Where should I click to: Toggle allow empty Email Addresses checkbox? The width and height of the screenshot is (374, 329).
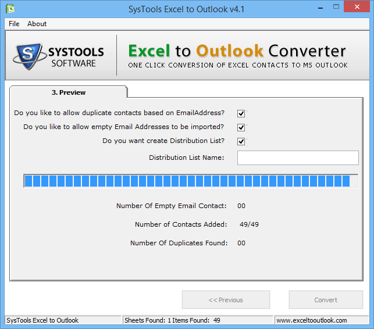pos(241,127)
